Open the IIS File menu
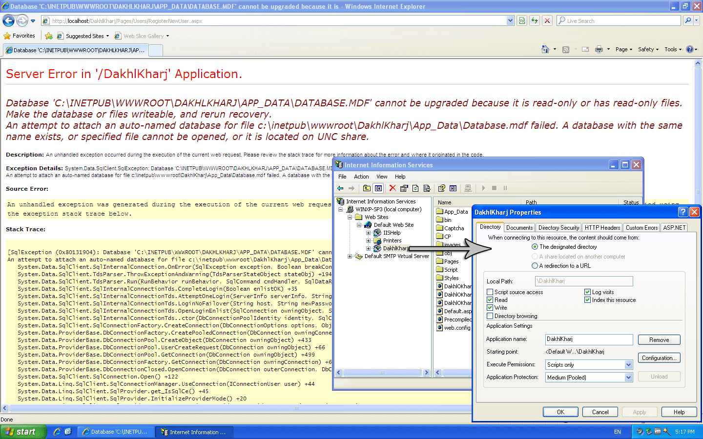The width and height of the screenshot is (703, 439). 342,177
